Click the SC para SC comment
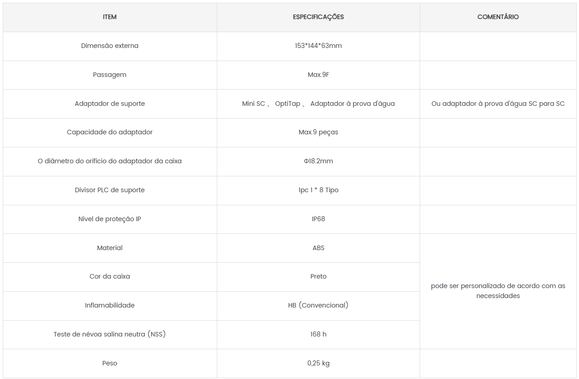 498,104
